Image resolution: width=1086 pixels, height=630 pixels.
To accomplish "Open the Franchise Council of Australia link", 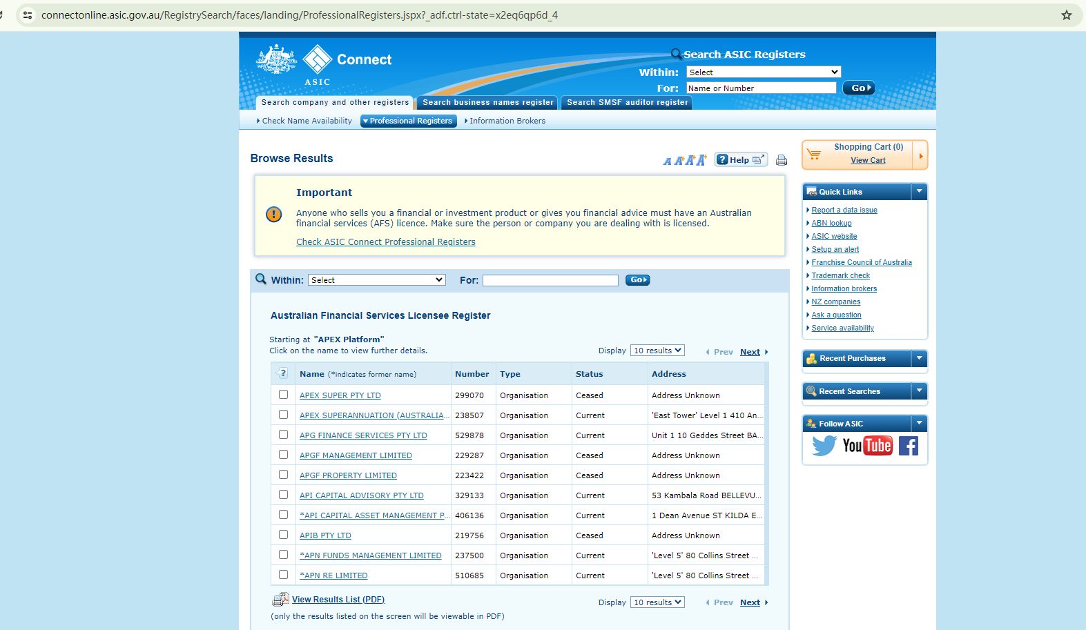I will (862, 262).
